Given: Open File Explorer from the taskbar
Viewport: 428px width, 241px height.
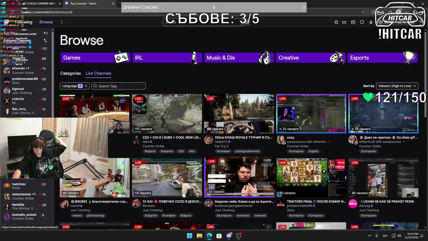Looking at the screenshot, I should click(x=199, y=236).
